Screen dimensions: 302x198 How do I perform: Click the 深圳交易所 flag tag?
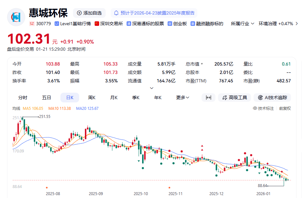pyautogui.click(x=109, y=24)
